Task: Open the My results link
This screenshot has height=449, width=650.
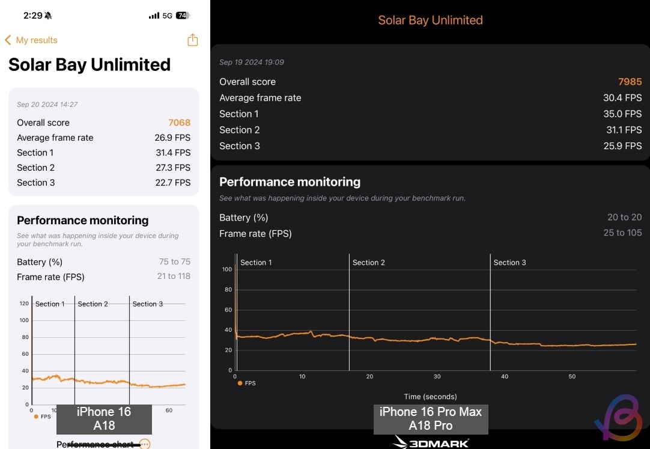Action: pos(37,40)
